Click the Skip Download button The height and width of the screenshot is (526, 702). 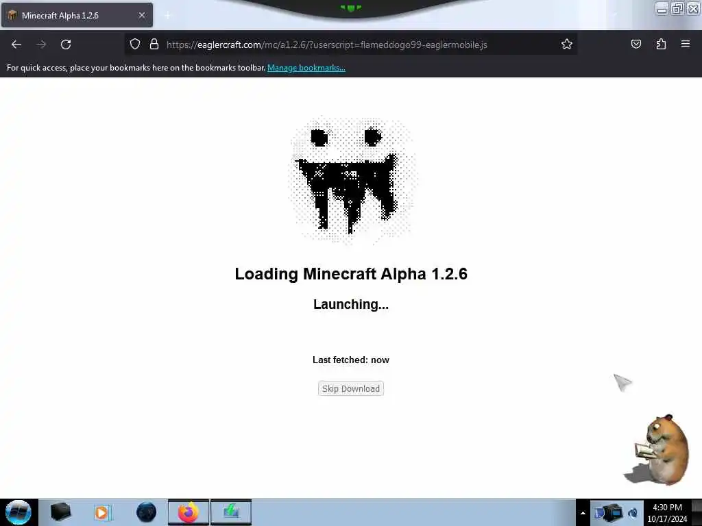[x=350, y=389]
